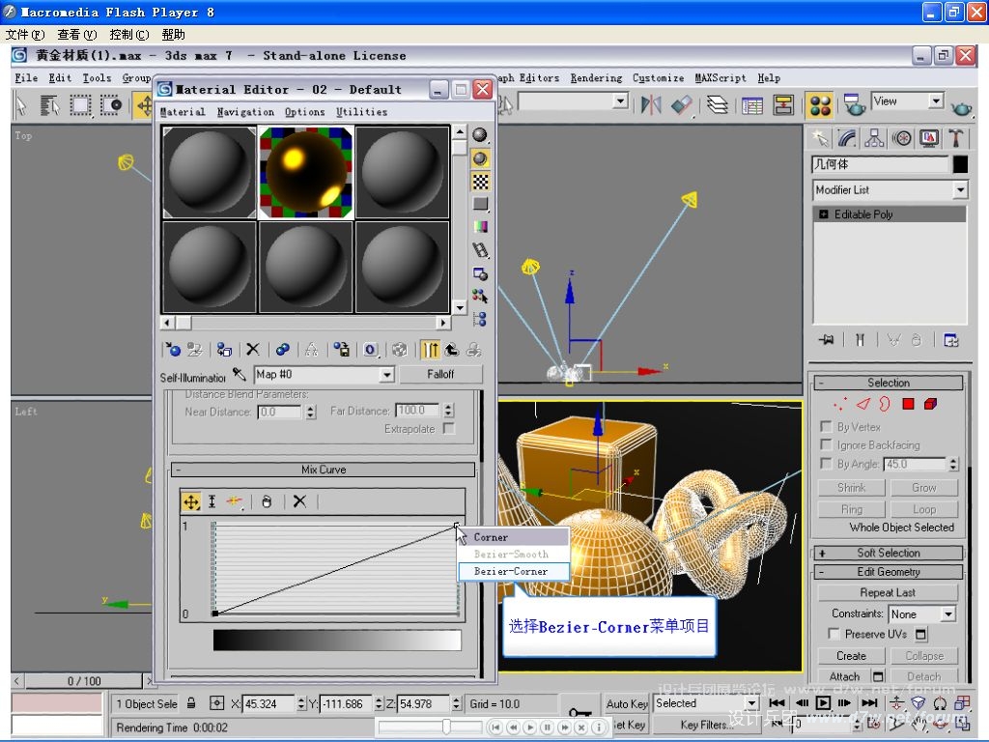Click Get Material icon in Material Editor
The height and width of the screenshot is (742, 989).
point(173,350)
